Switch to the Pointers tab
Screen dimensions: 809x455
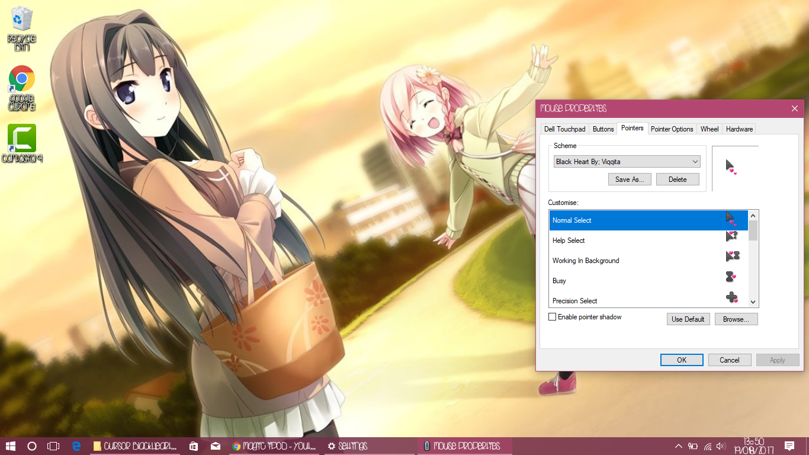[x=632, y=128]
